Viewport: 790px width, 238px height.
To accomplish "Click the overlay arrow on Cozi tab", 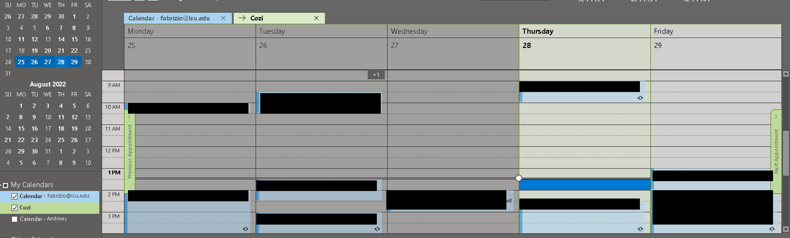I will [242, 18].
